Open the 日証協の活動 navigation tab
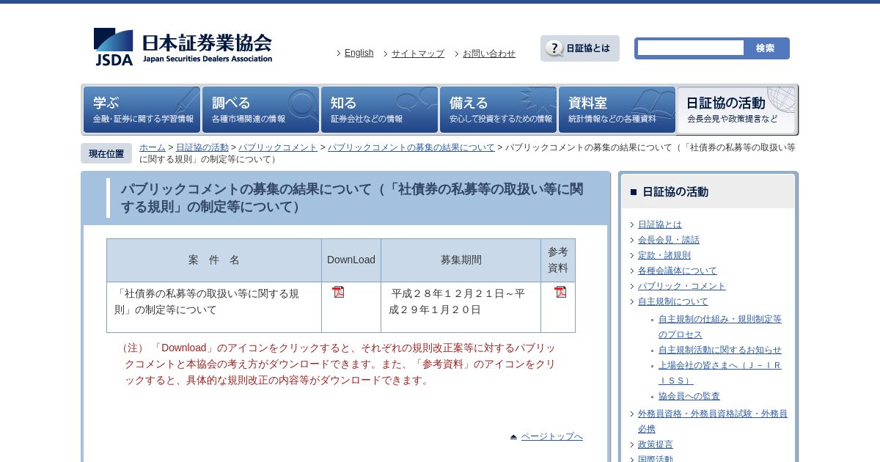 point(736,110)
